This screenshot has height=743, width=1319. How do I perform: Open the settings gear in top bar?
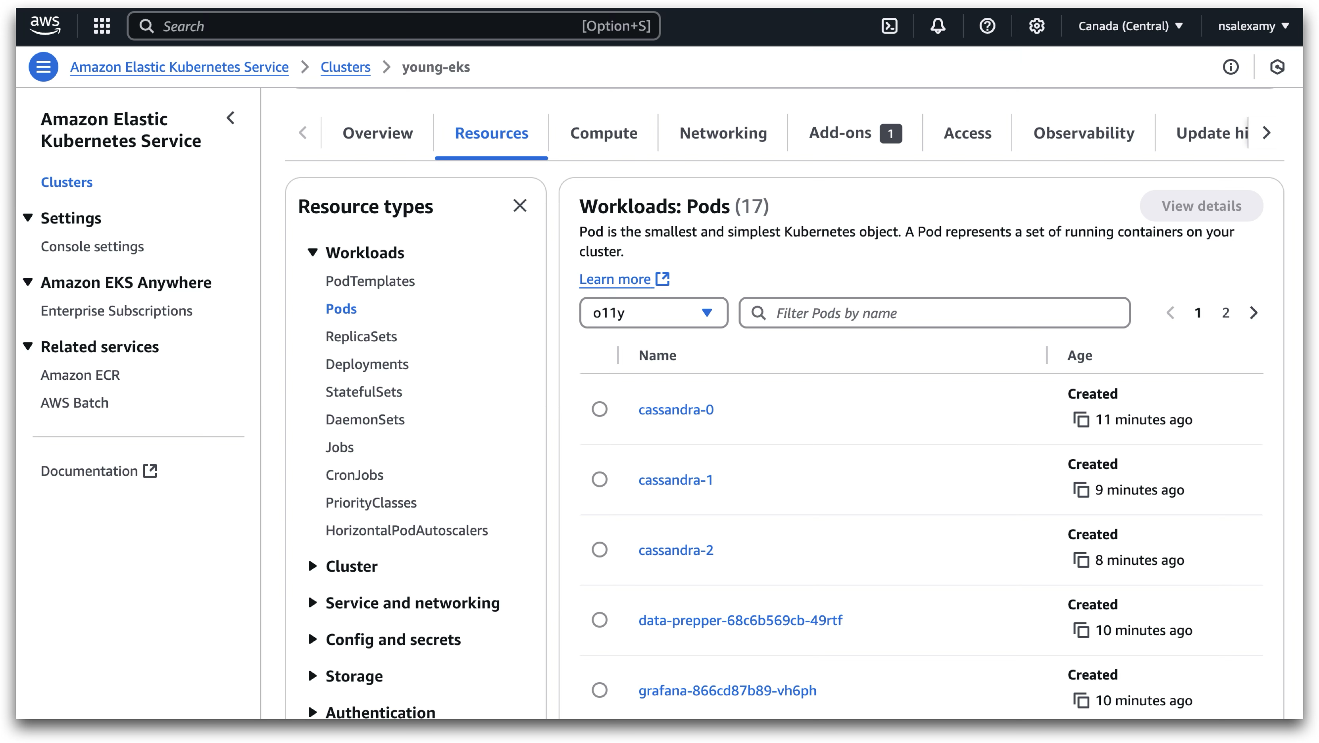[x=1037, y=26]
